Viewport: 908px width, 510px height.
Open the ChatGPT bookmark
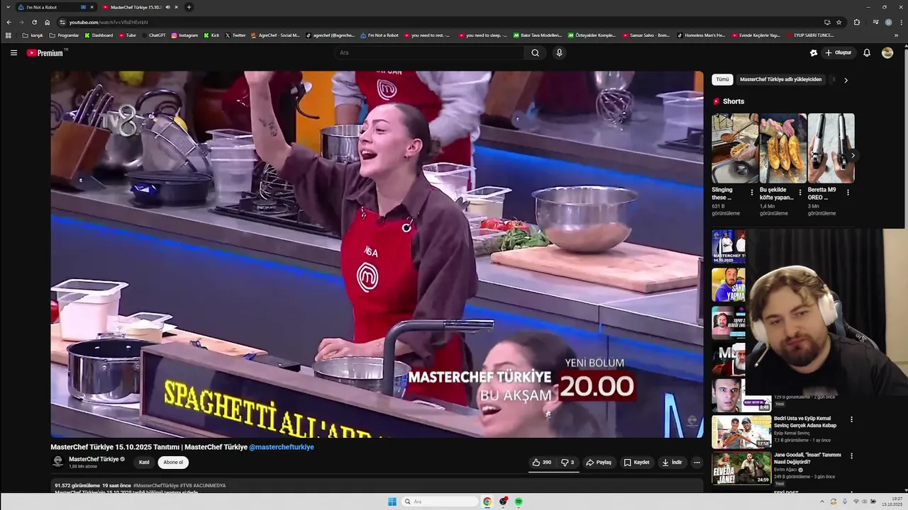tap(153, 35)
